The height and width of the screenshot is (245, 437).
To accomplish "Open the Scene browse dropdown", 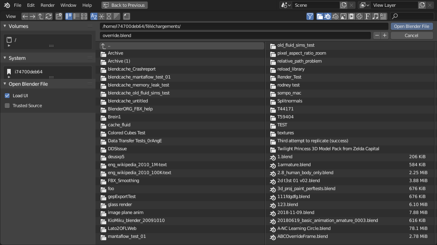I will [x=286, y=5].
